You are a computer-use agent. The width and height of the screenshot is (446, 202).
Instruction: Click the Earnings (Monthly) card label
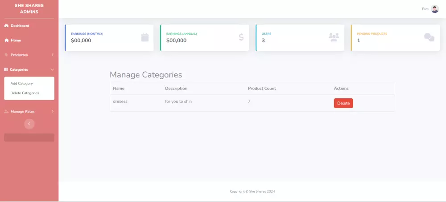click(87, 34)
